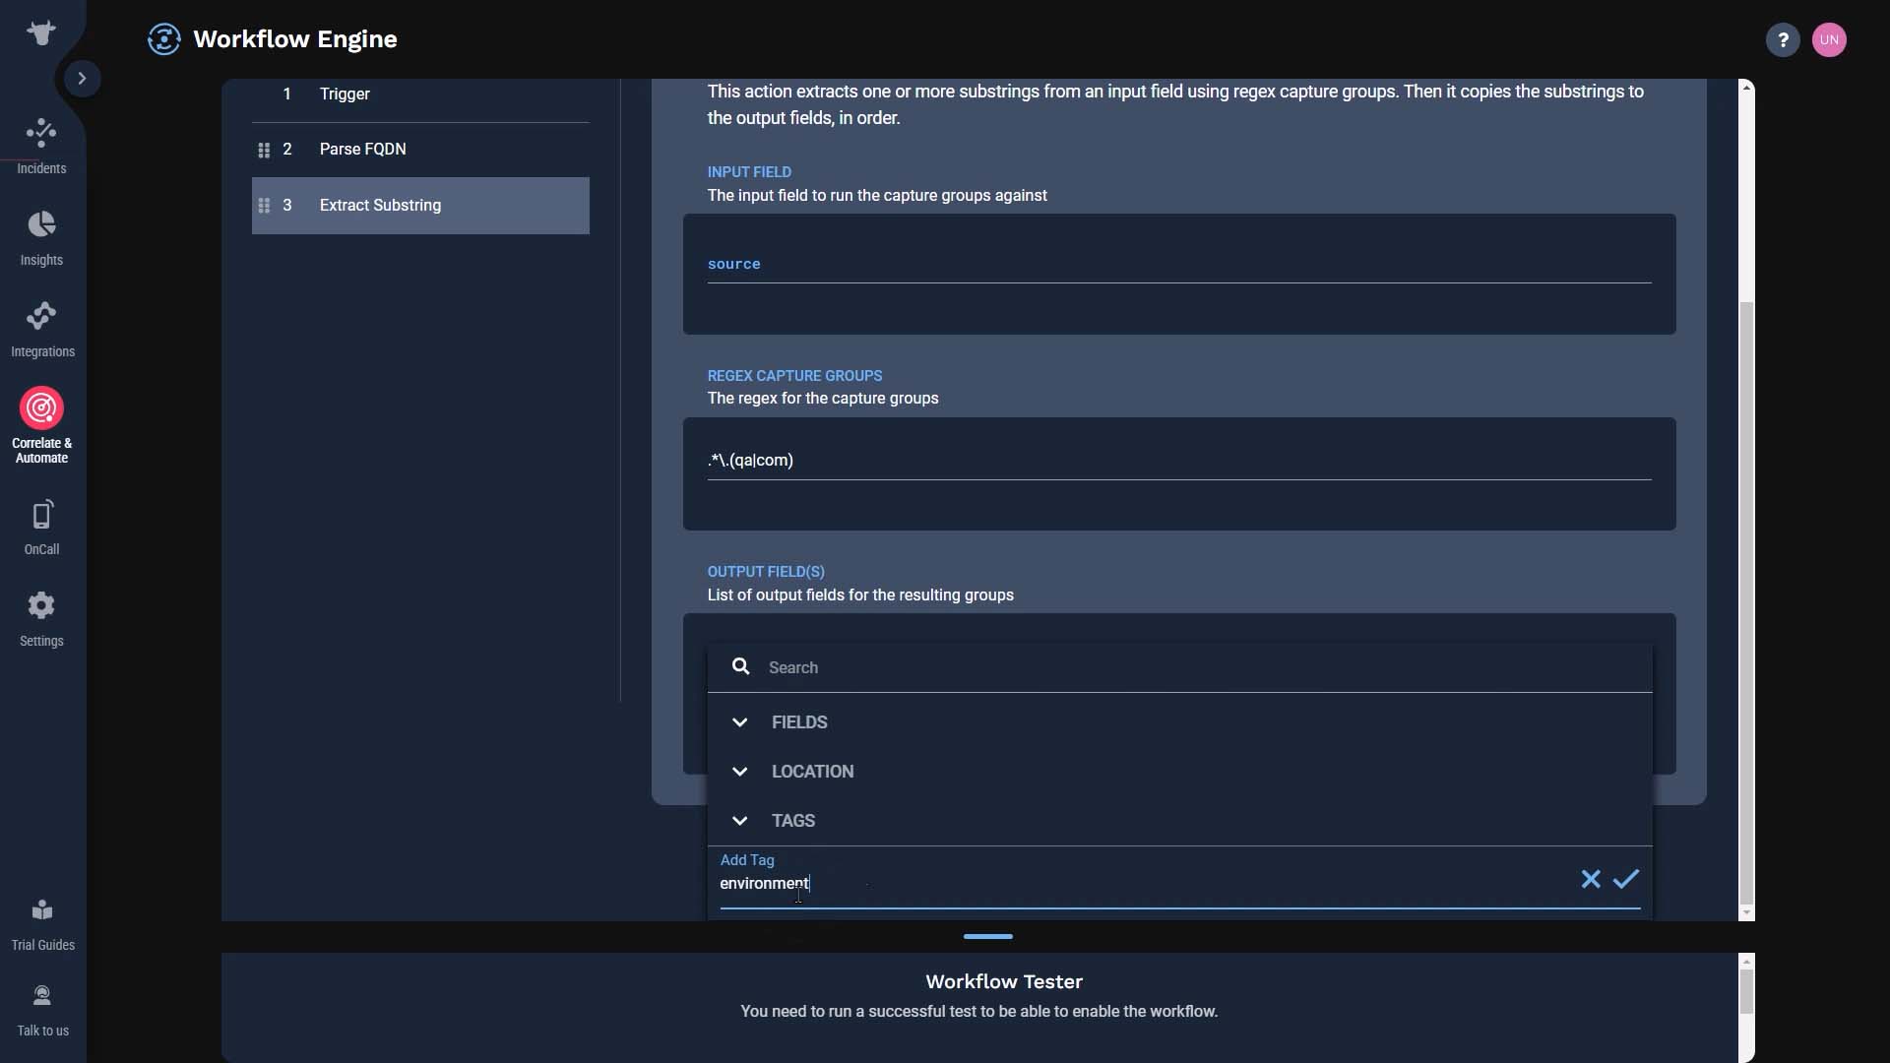Go to Integrations

click(x=42, y=330)
